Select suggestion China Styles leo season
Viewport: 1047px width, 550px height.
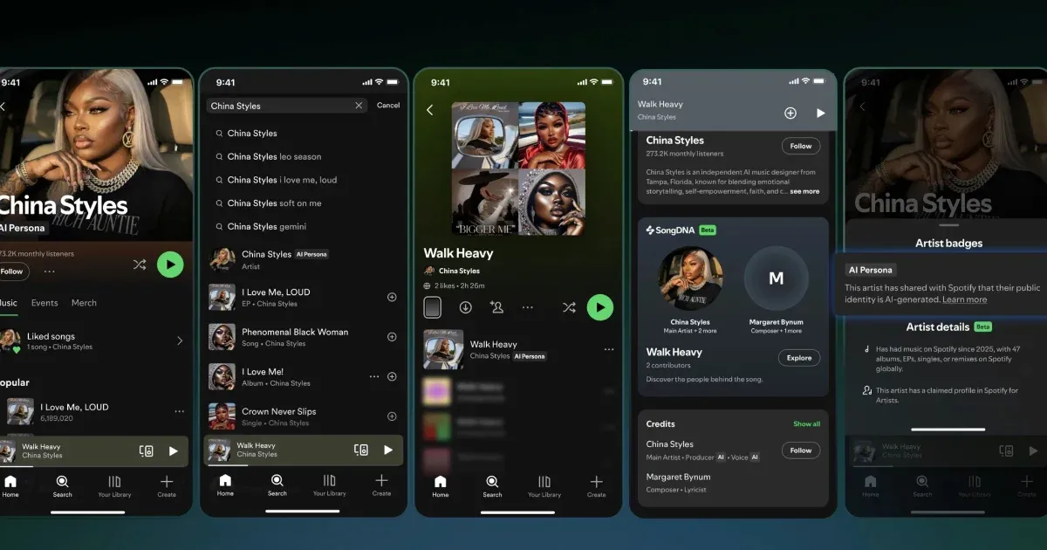(x=274, y=156)
